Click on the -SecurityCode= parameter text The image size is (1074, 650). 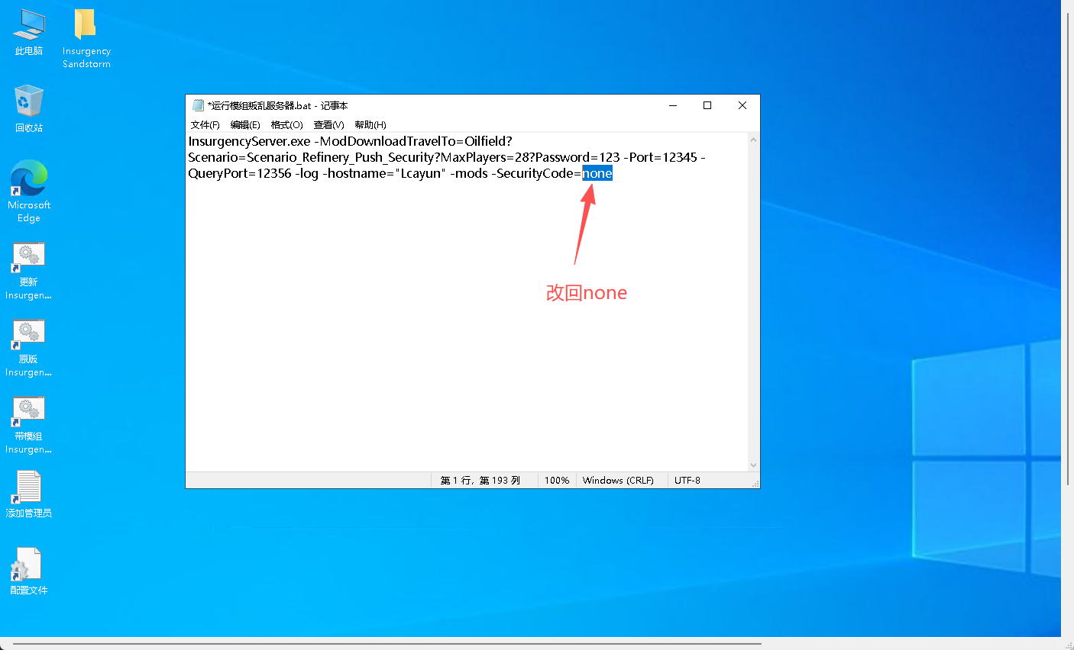click(537, 174)
